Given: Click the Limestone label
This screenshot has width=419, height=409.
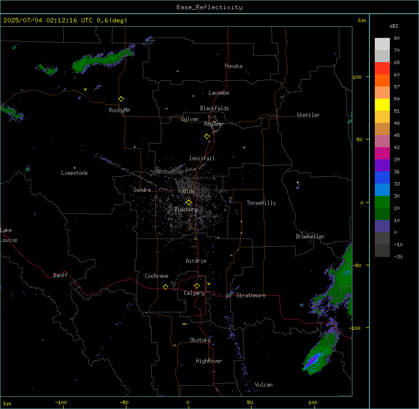Looking at the screenshot, I should (x=74, y=173).
